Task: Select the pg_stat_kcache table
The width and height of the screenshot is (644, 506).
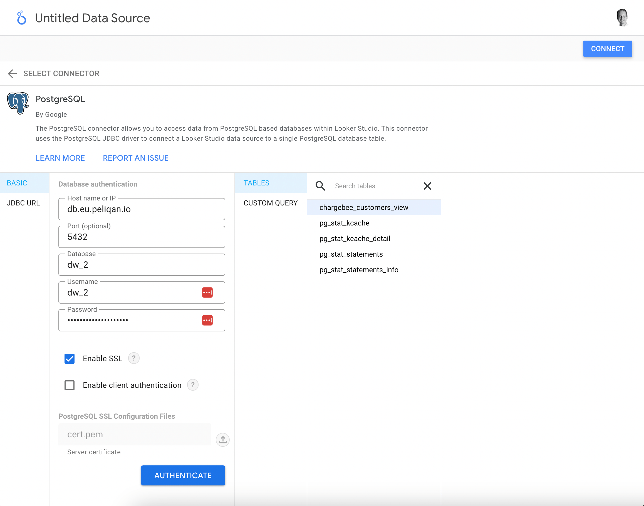Action: pyautogui.click(x=374, y=223)
